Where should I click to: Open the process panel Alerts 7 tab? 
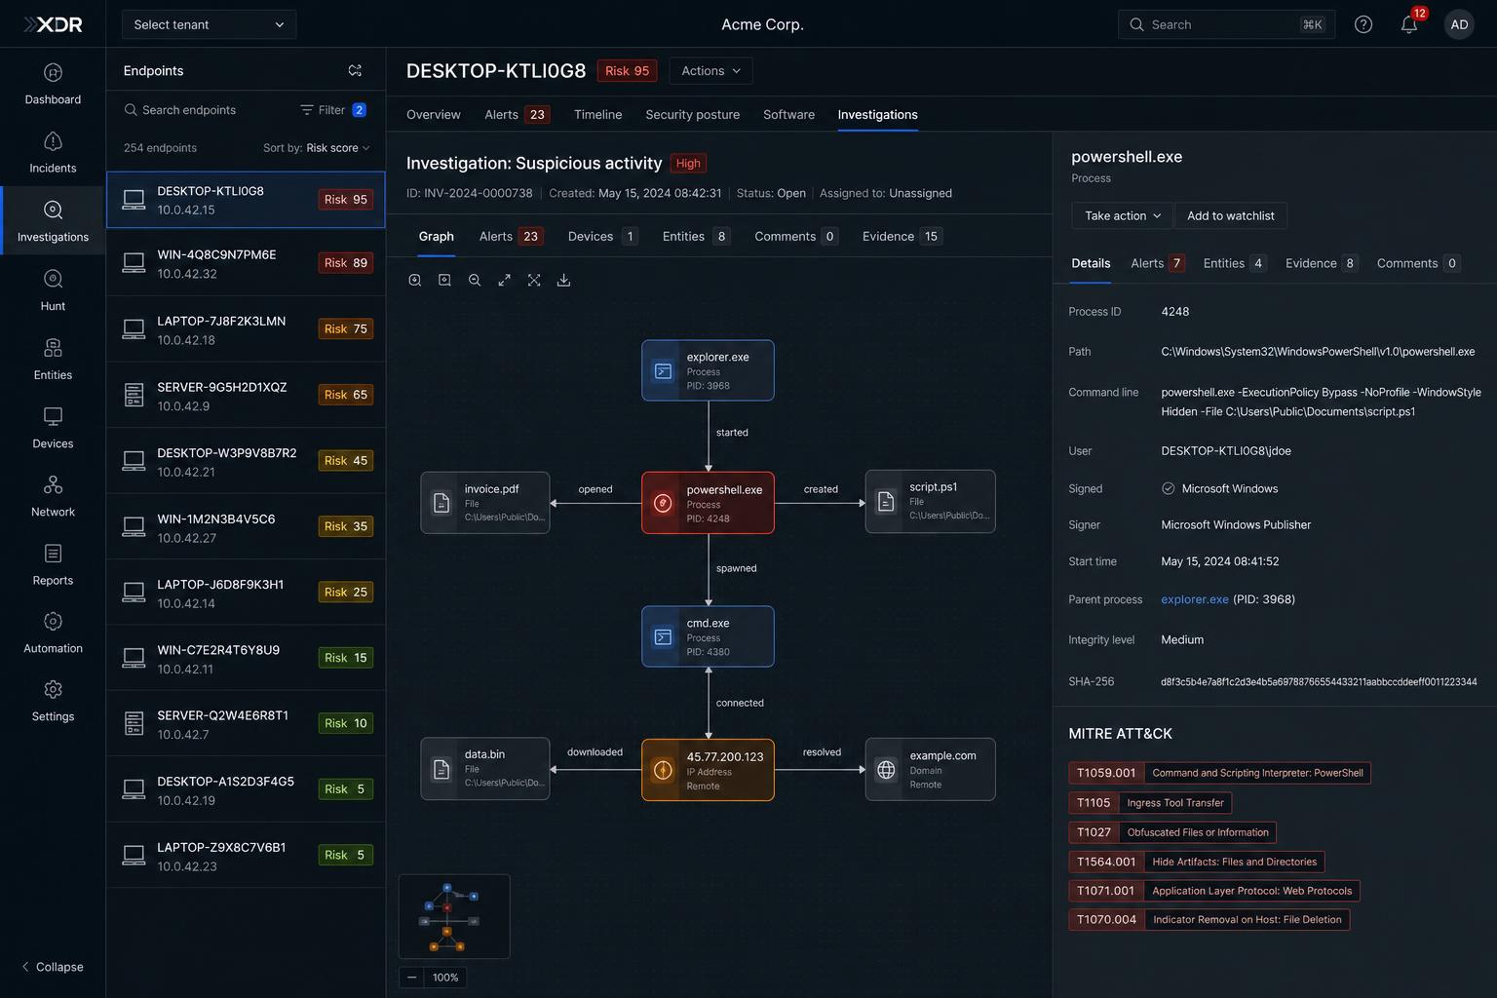[x=1158, y=263]
